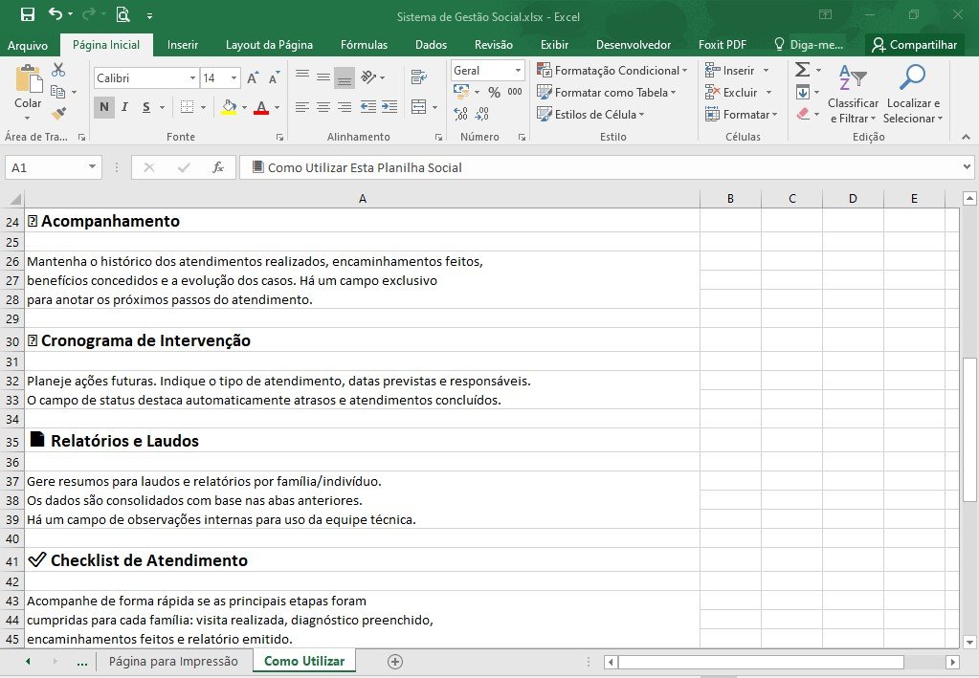Apply percent style format
This screenshot has width=979, height=678.
click(x=495, y=93)
